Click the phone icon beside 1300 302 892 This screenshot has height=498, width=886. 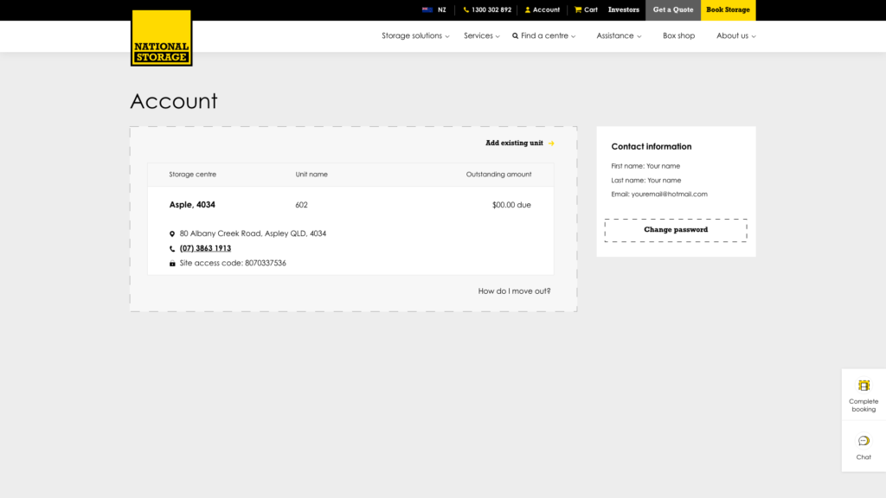point(466,10)
